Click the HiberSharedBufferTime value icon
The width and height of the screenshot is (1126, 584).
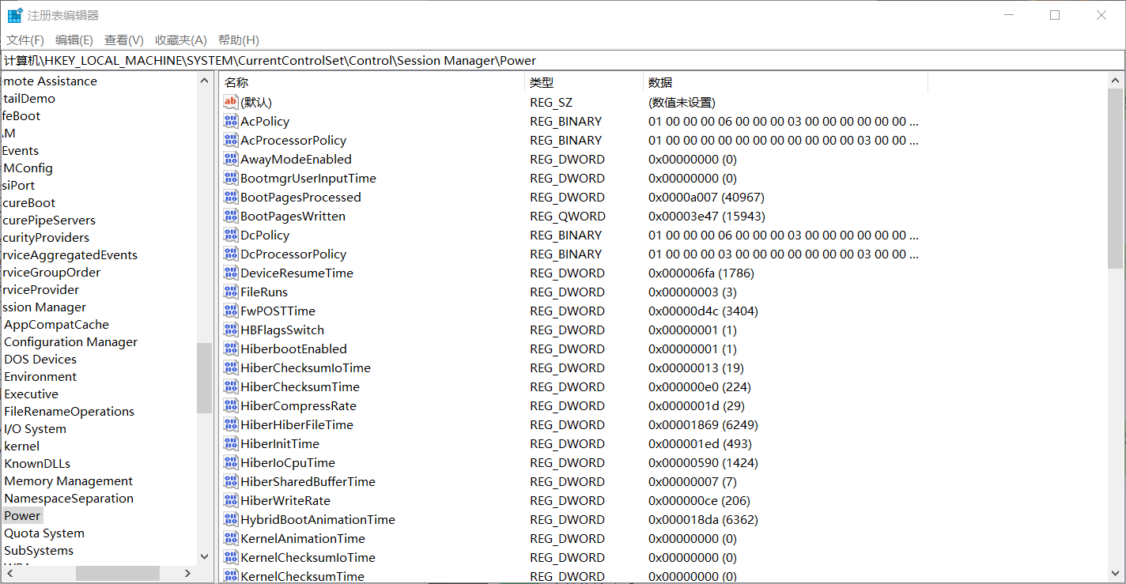click(231, 481)
